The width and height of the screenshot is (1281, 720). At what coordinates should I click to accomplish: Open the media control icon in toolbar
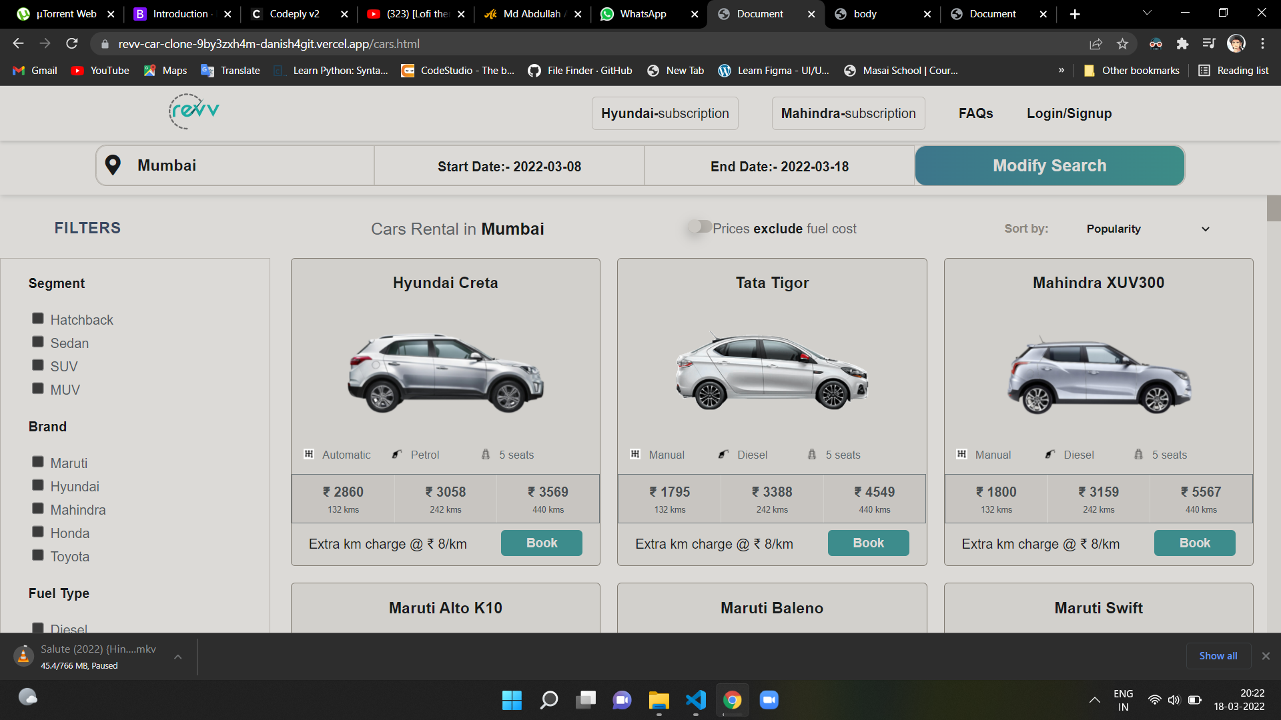click(x=1209, y=43)
